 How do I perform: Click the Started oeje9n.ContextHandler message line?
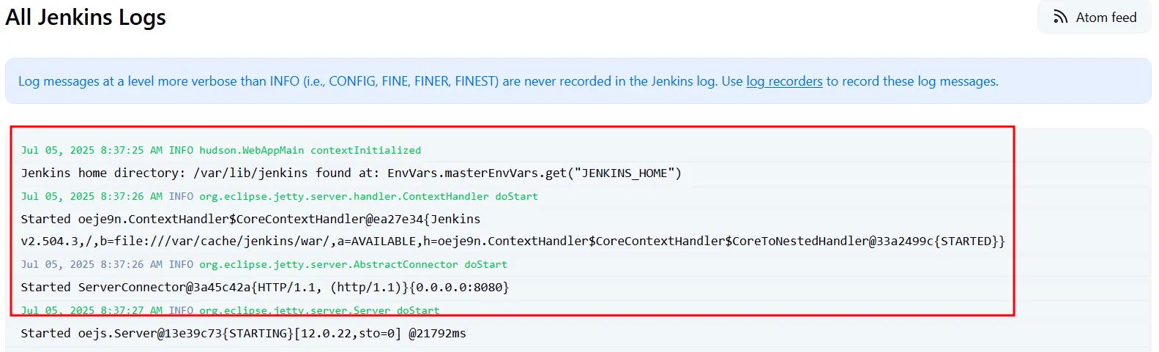pos(250,219)
